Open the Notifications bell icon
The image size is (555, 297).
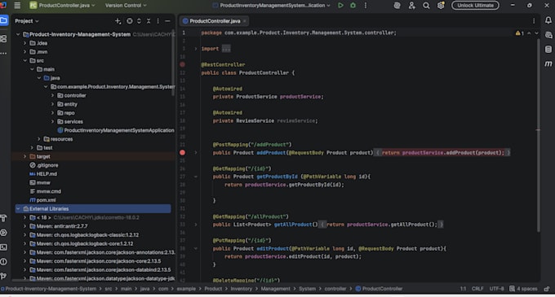click(x=548, y=20)
